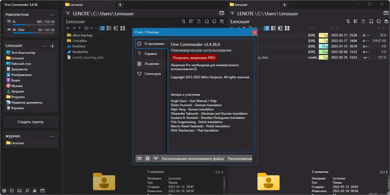390x195 pixels.
Task: Open right pane's path history list icon
Action: 232,13
